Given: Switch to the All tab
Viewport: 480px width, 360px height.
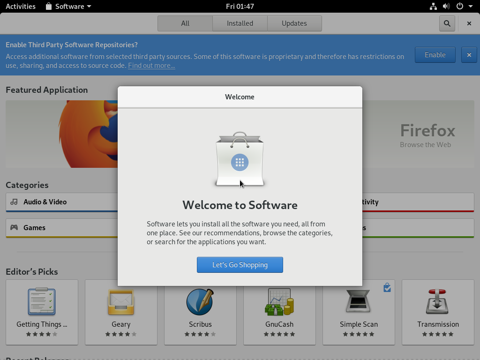Looking at the screenshot, I should pos(185,23).
